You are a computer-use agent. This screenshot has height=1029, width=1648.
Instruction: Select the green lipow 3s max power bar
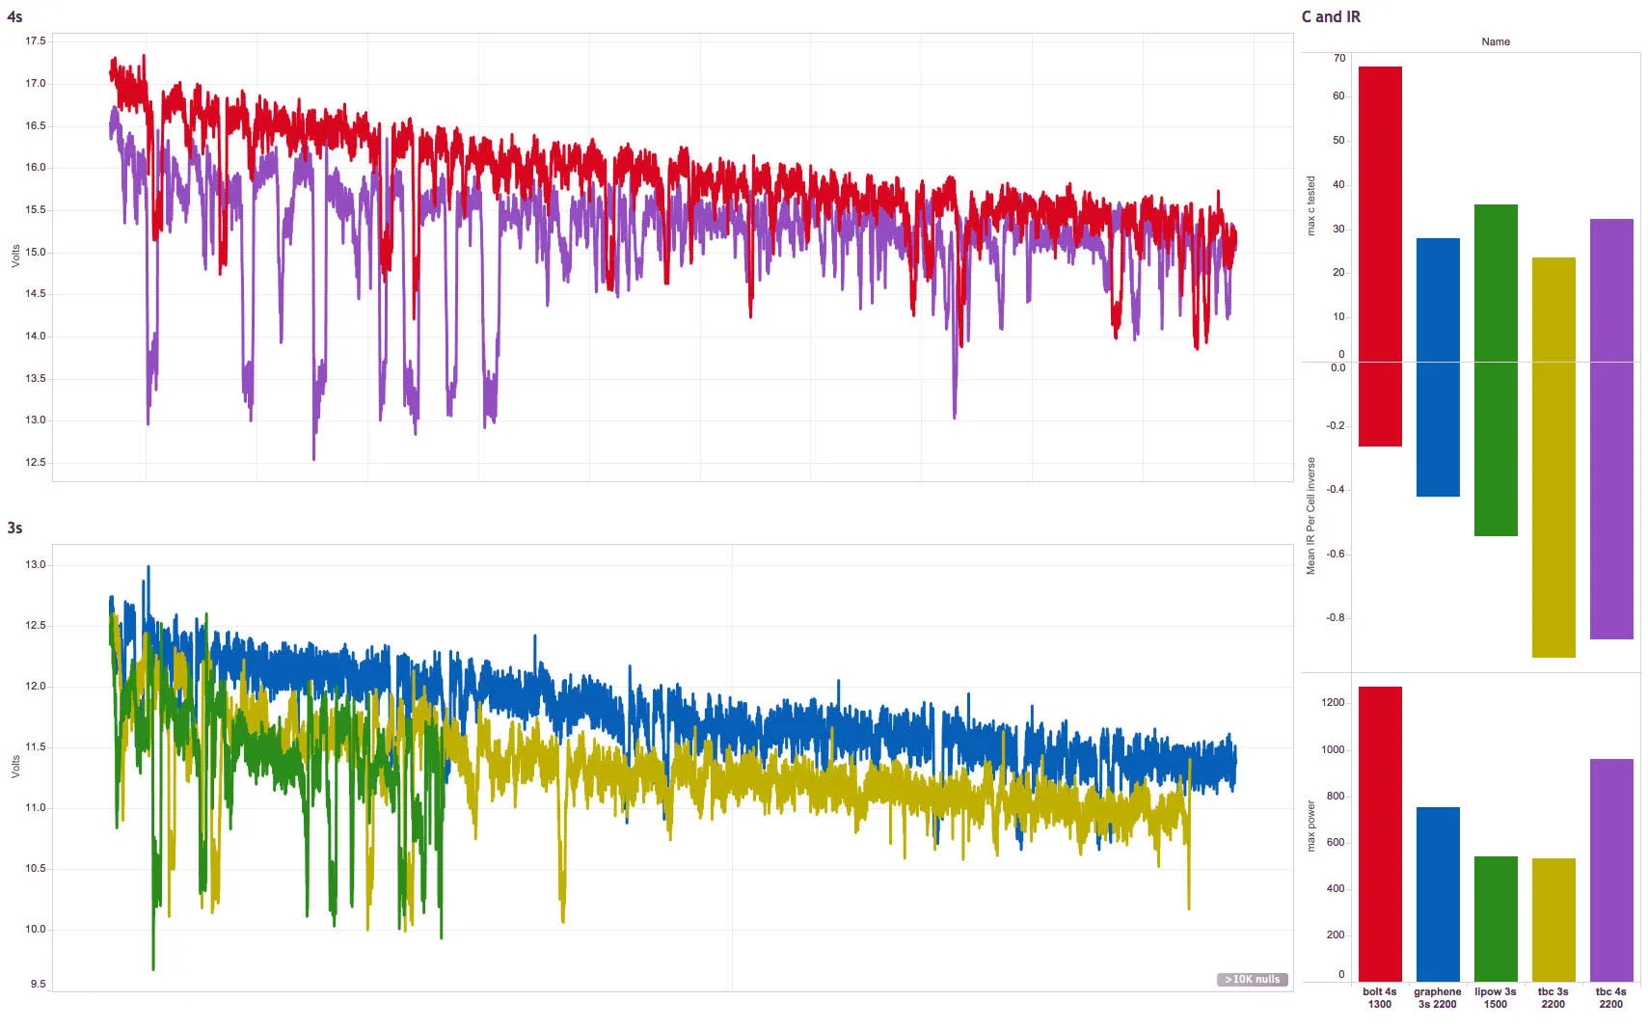point(1495,918)
